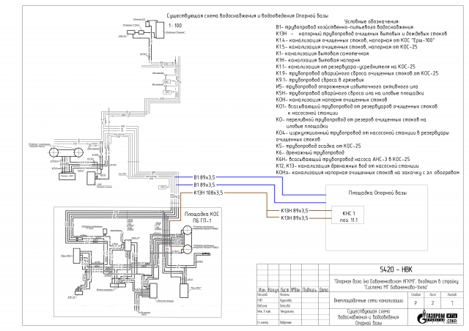Image resolution: width=469 pixels, height=331 pixels.
Task: Click legend row "ИБ- трубопровод опорожнения избыточного ила"
Action: coord(347,86)
